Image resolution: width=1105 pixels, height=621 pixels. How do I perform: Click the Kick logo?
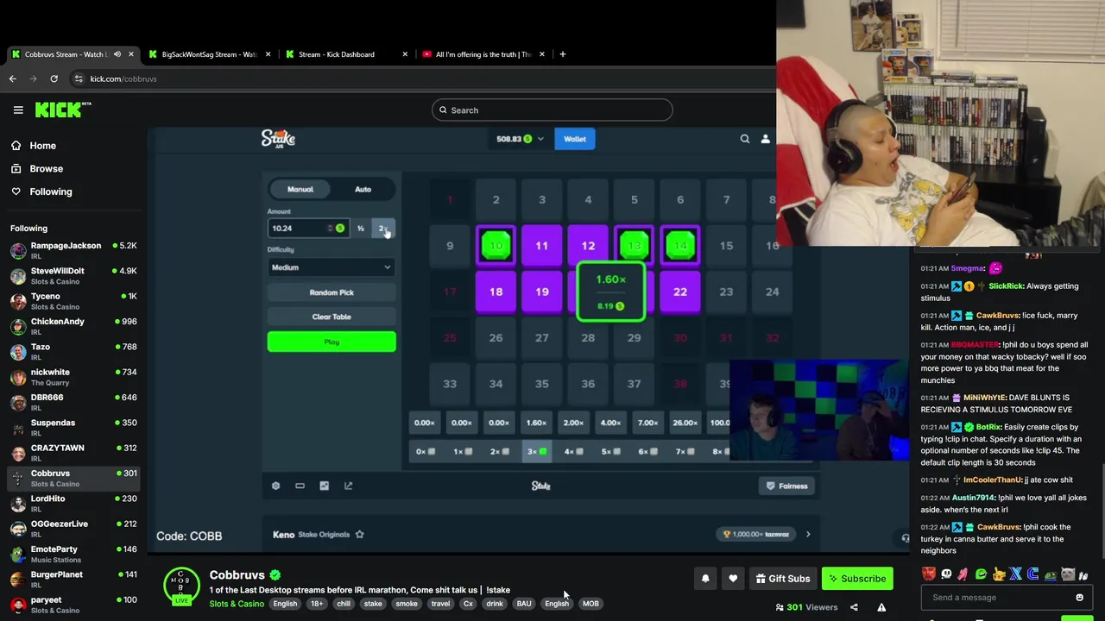click(62, 110)
